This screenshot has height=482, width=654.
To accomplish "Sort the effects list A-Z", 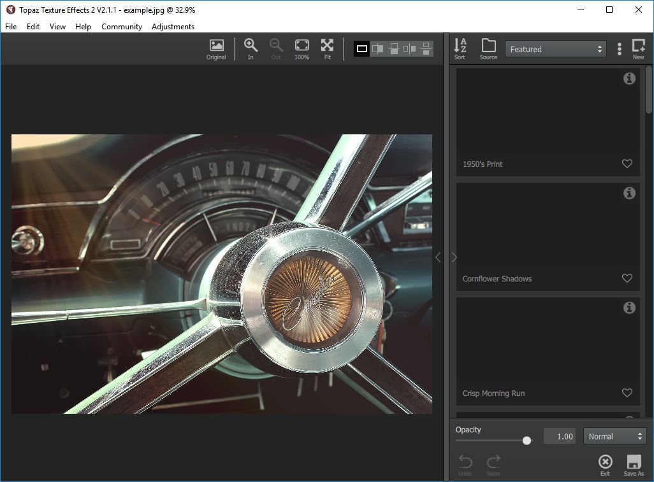I will click(460, 49).
